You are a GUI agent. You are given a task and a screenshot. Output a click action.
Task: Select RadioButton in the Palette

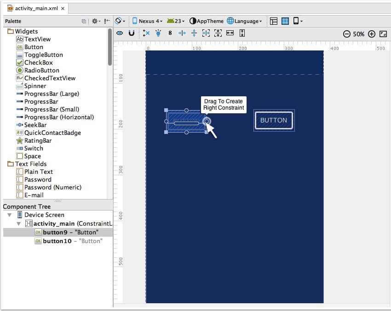coord(38,70)
